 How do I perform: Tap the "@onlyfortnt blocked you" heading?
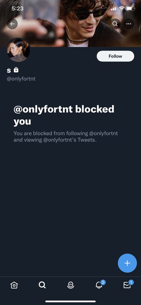(64, 115)
